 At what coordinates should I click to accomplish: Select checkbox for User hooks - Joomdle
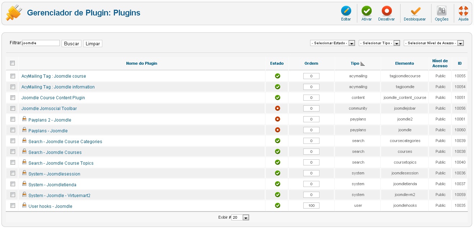[13, 205]
